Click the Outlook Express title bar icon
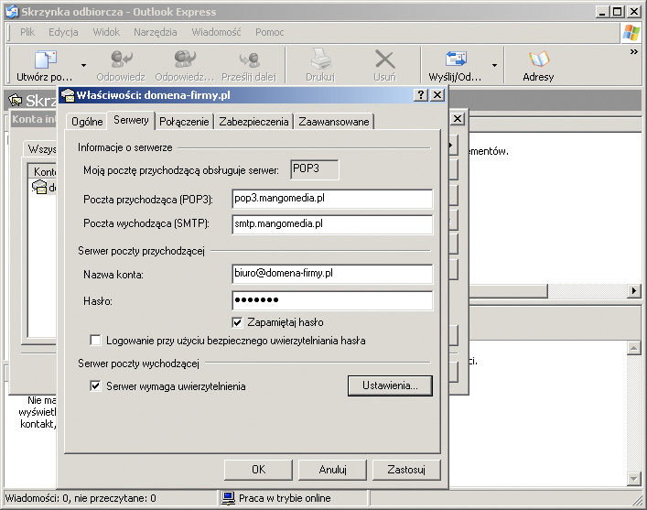 [12, 12]
